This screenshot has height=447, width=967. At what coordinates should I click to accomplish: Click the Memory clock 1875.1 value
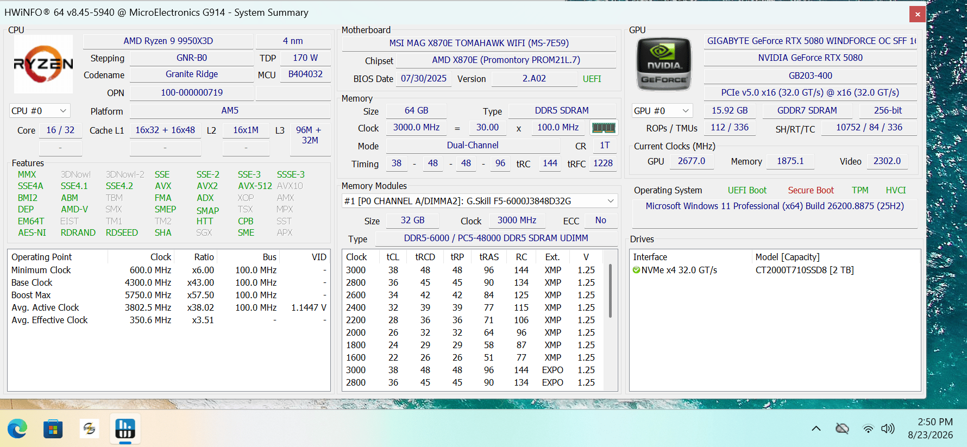[790, 161]
